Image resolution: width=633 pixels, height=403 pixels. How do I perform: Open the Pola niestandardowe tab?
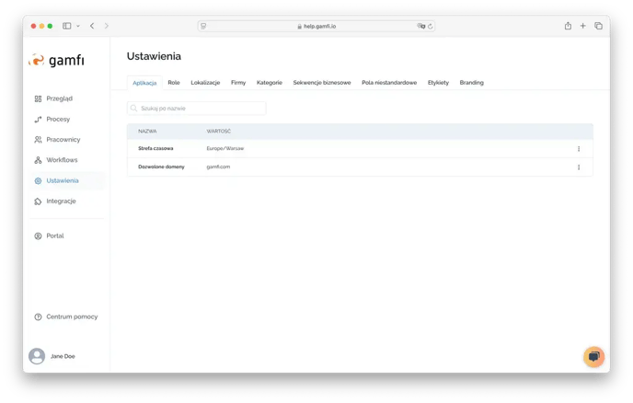click(x=389, y=83)
